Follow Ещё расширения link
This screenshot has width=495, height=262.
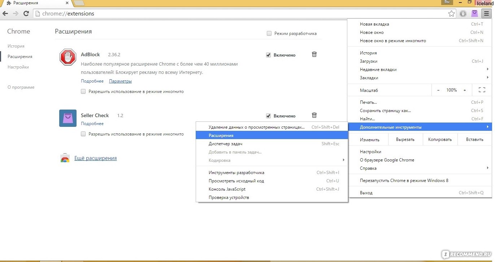click(95, 158)
